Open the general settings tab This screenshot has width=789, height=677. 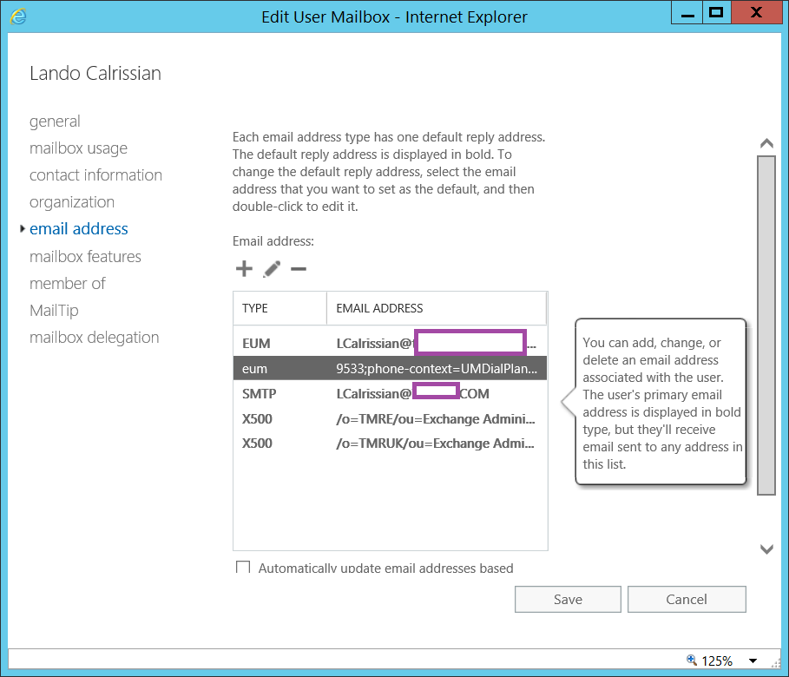click(x=55, y=122)
